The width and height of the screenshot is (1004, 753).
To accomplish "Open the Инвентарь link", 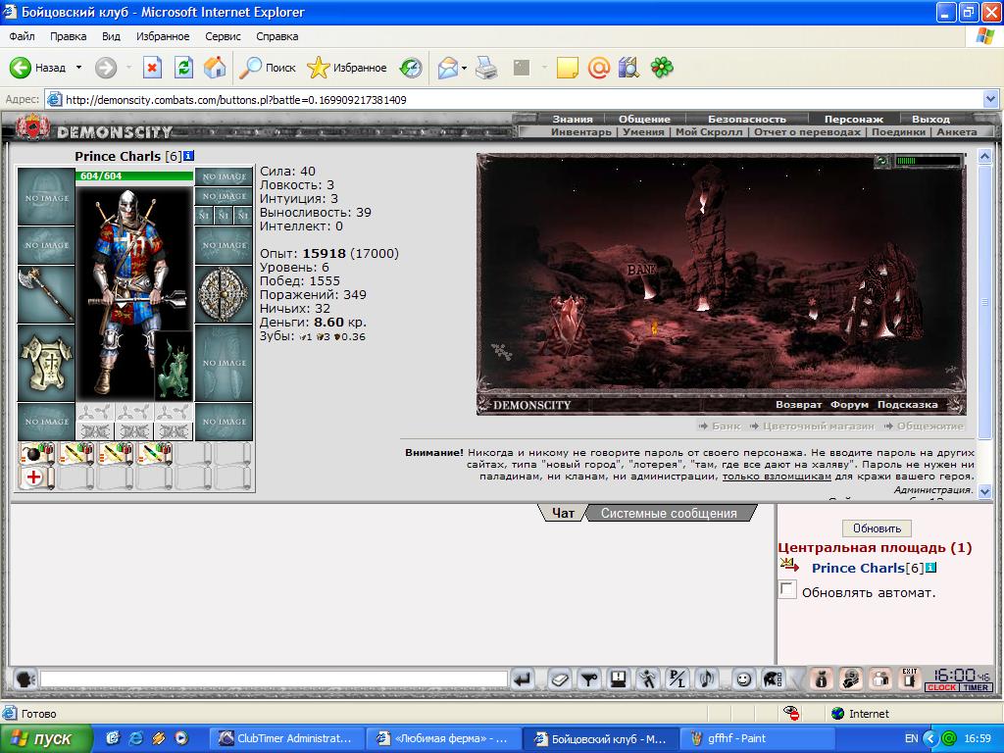I will click(x=581, y=132).
